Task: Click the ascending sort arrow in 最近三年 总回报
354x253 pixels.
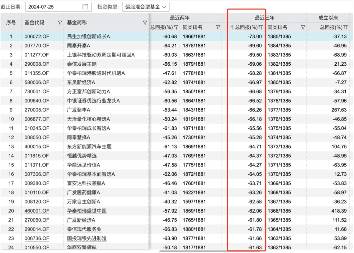Action: [232, 27]
